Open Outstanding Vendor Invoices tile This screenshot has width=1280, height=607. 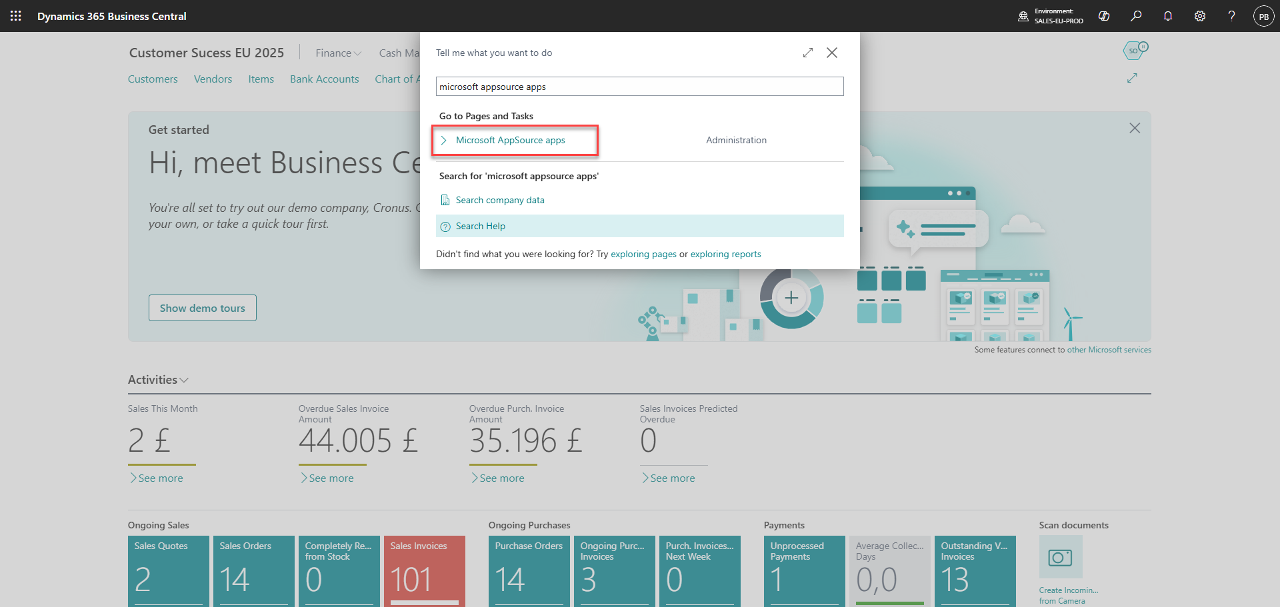tap(975, 571)
